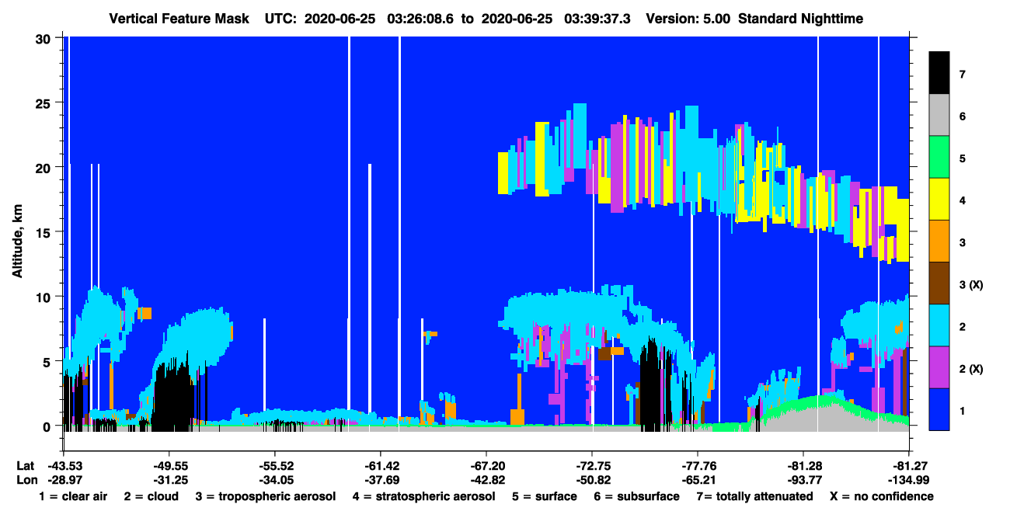Viewport: 1010px width, 518px height.
Task: Click latitude value '-81.27'
Action: [x=909, y=466]
